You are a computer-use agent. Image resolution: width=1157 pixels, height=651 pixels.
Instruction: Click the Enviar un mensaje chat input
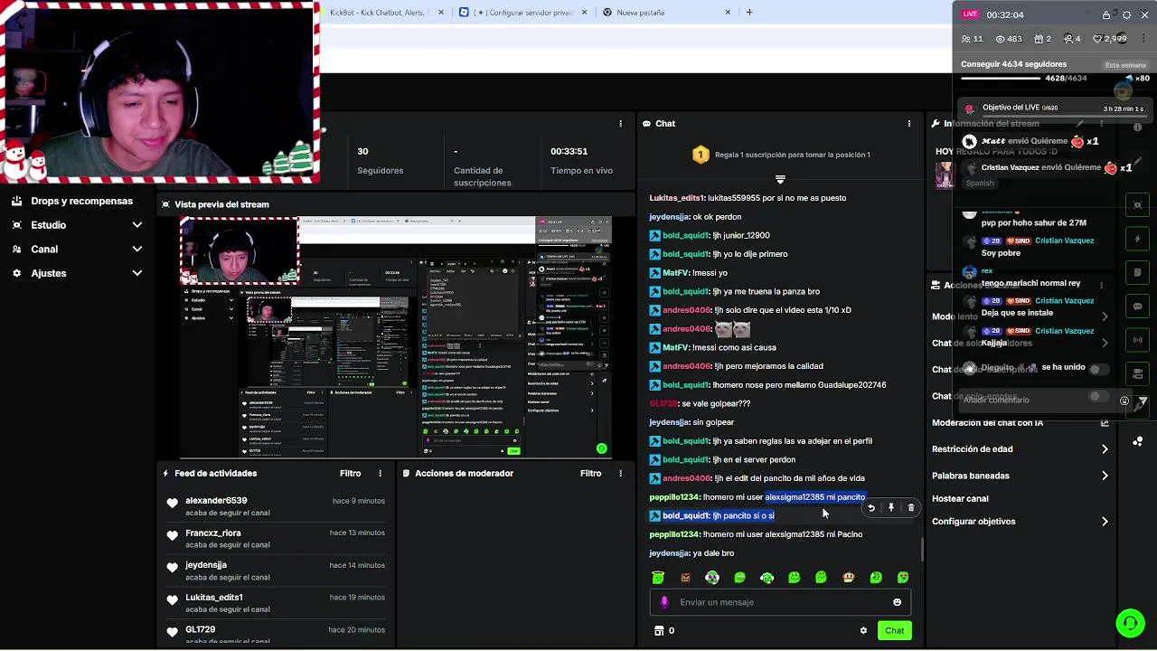781,602
